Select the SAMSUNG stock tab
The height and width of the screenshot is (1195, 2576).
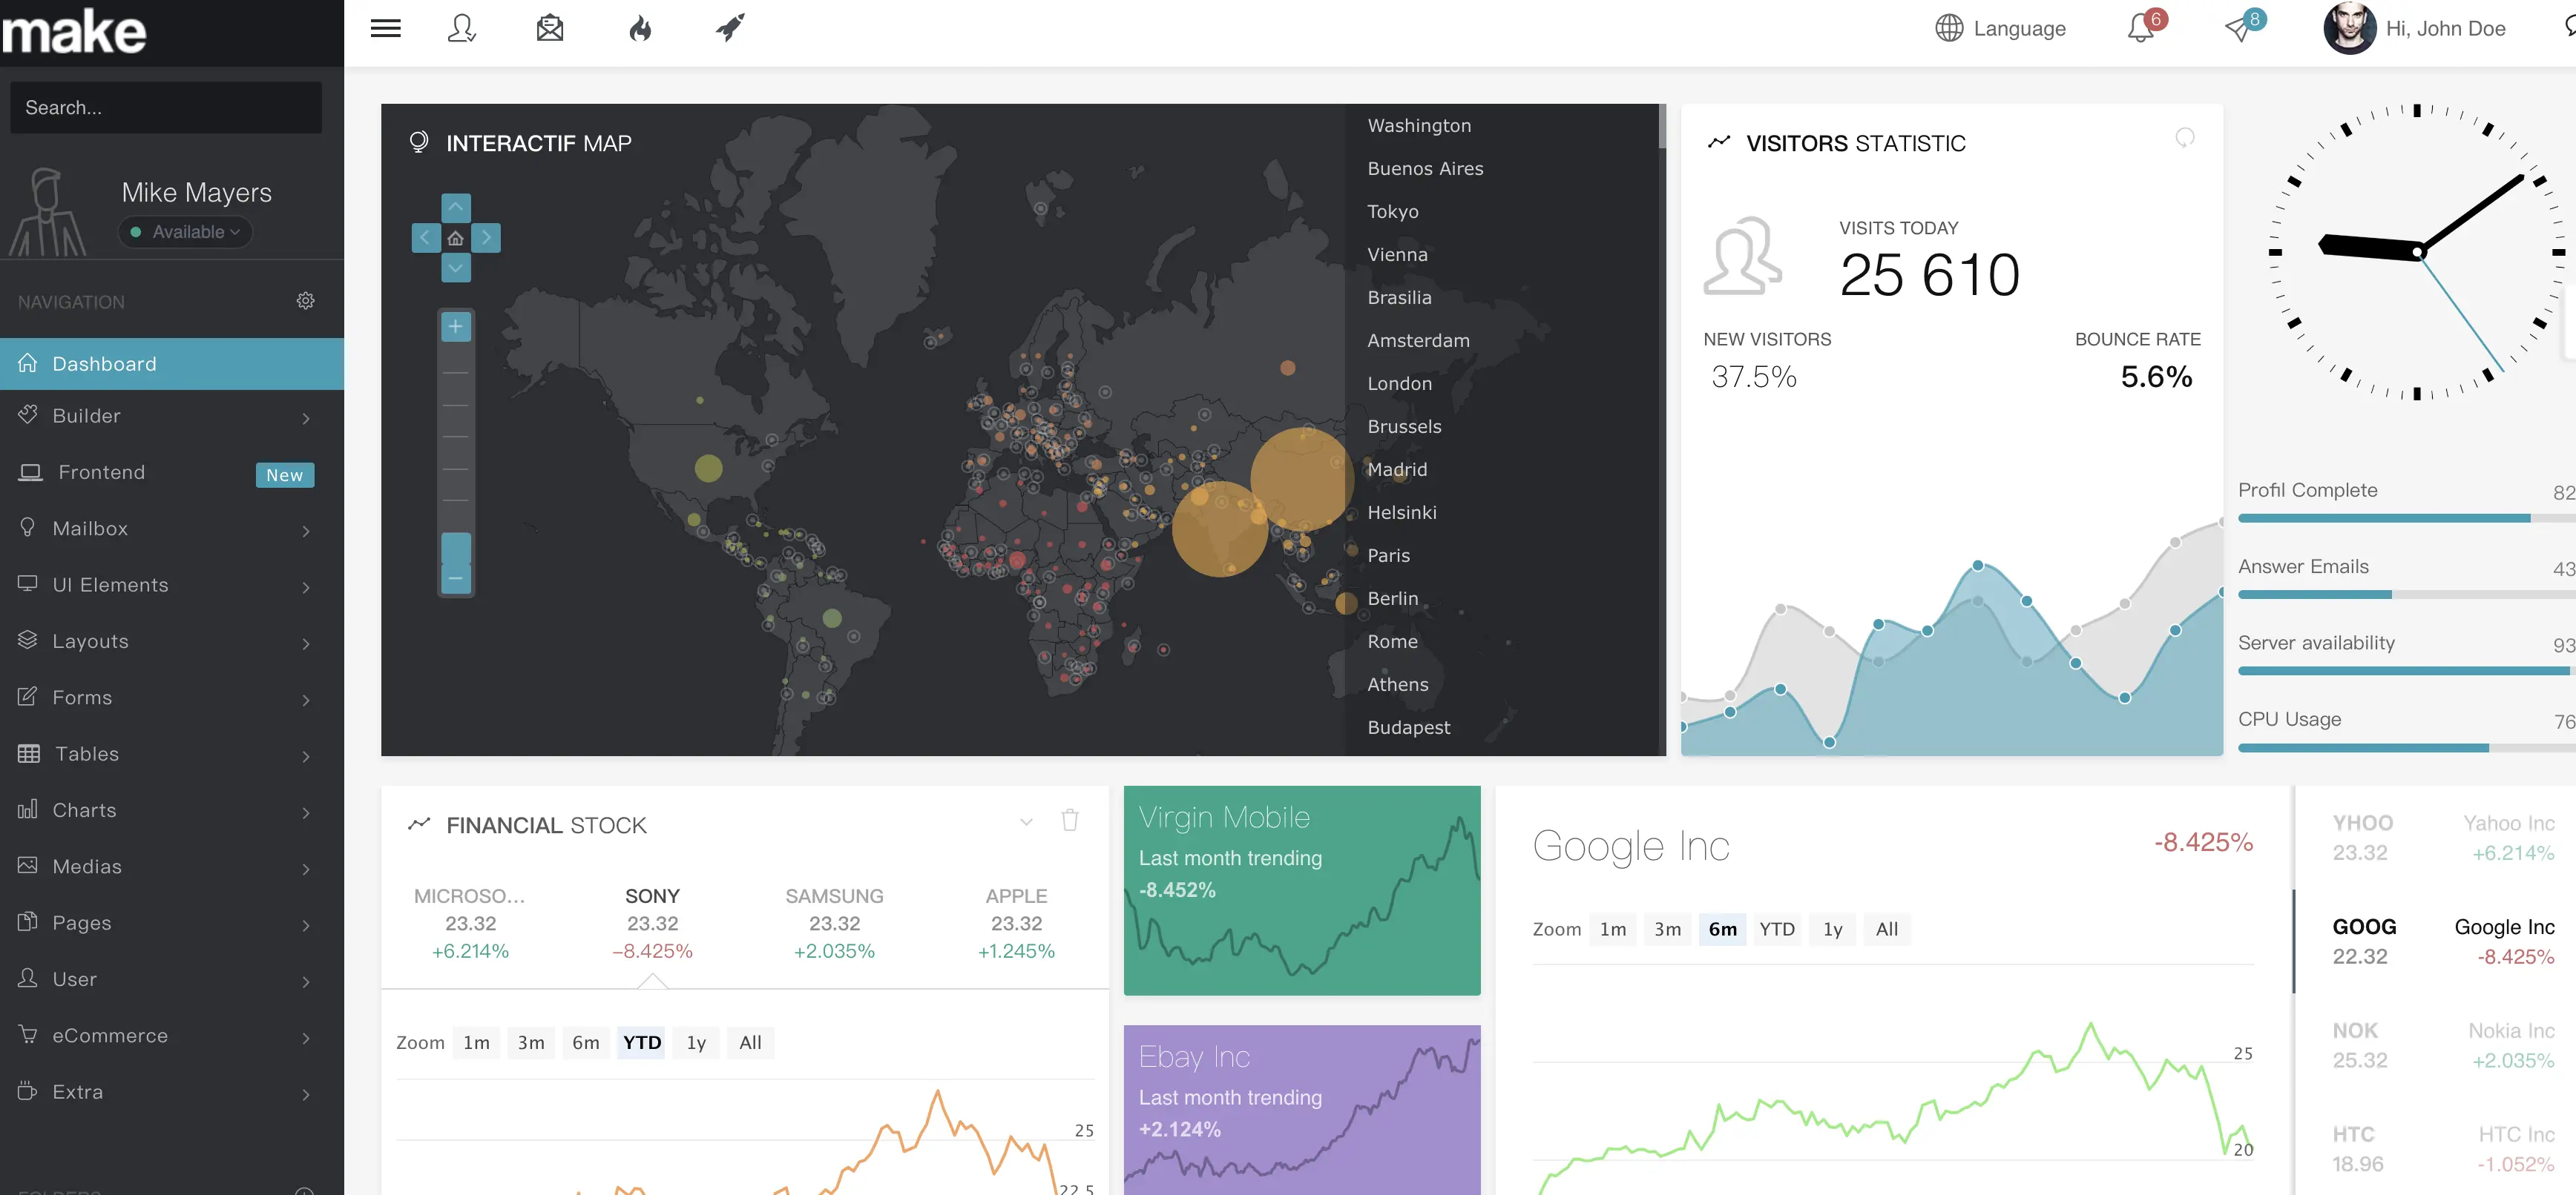click(835, 923)
